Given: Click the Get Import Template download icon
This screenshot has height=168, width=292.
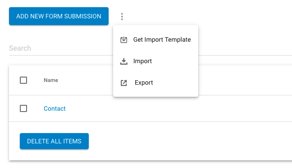Looking at the screenshot, I should coord(123,39).
